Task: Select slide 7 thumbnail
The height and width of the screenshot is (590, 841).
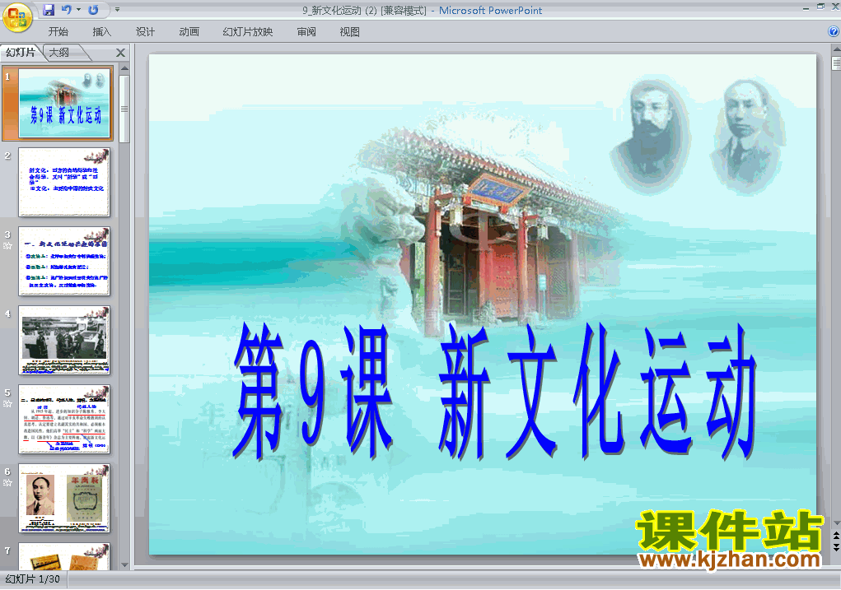Action: click(x=64, y=556)
